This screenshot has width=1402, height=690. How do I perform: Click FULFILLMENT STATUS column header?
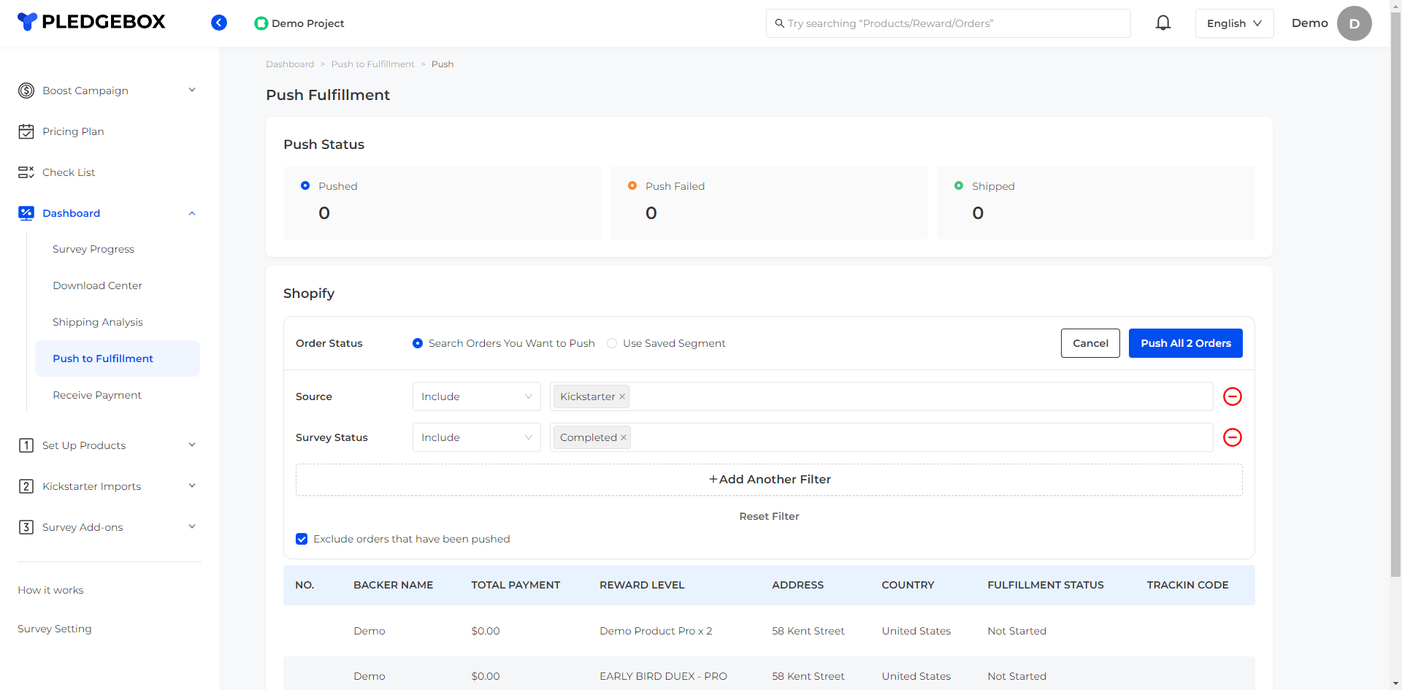tap(1046, 585)
